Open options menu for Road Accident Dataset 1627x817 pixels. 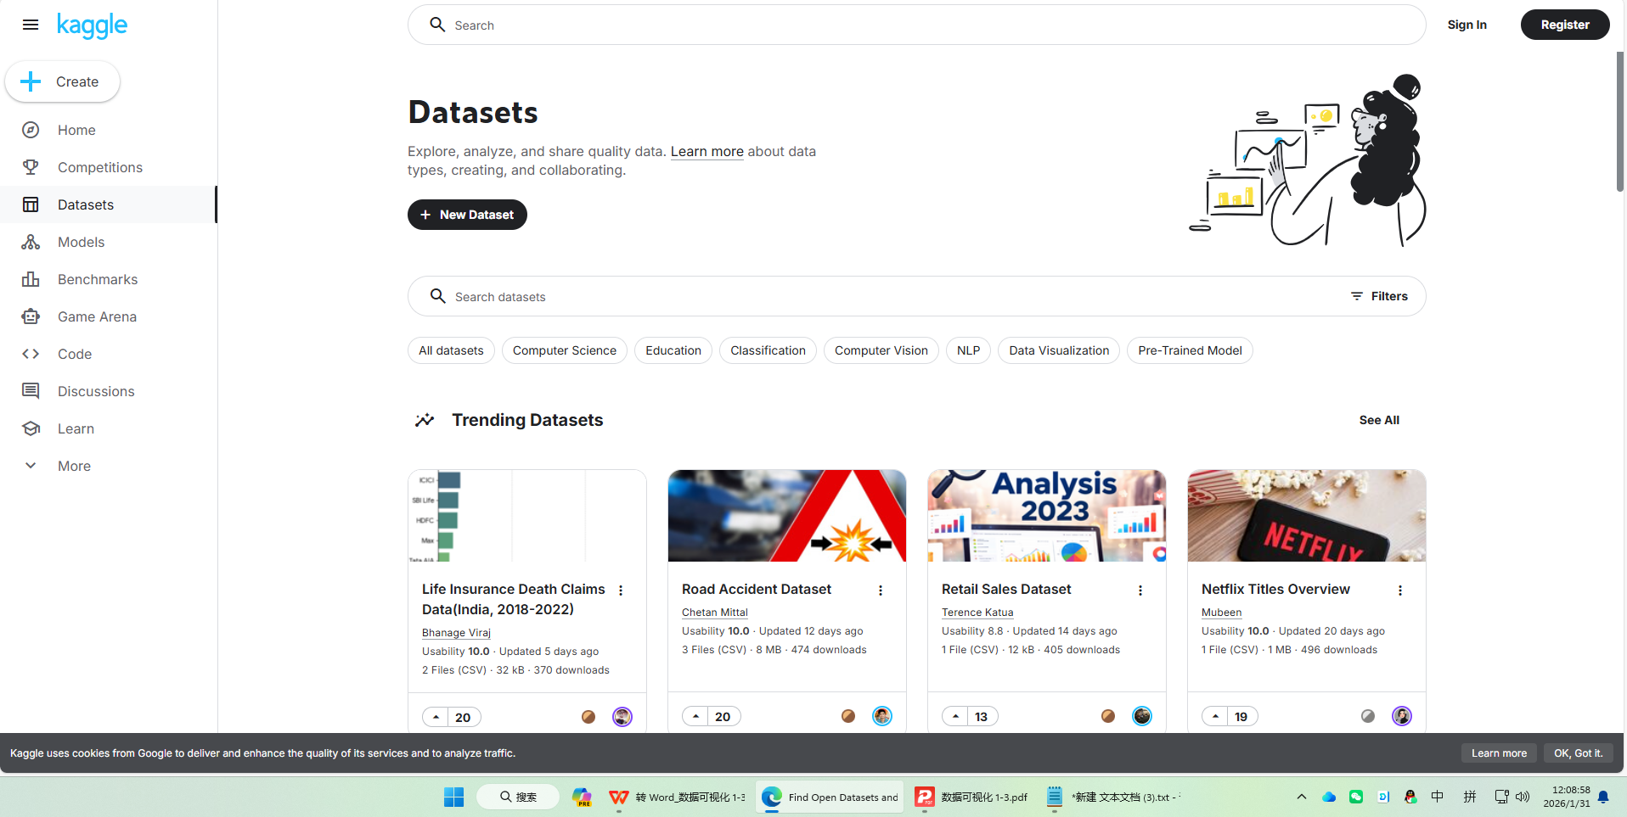[881, 590]
